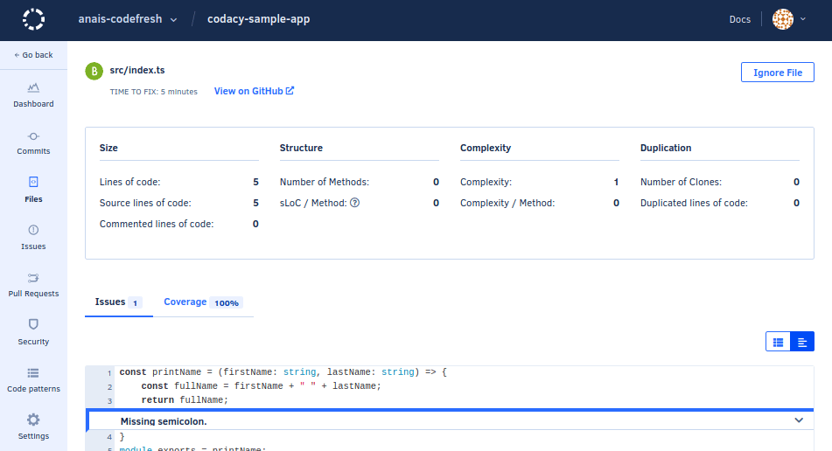Open the Code patterns list icon
The image size is (832, 451).
click(33, 373)
